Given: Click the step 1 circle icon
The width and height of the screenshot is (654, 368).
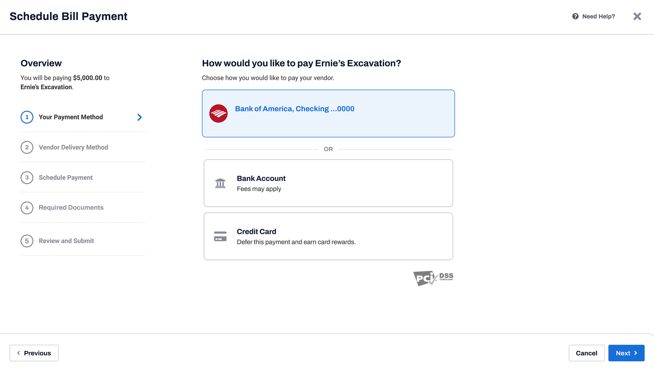Looking at the screenshot, I should (27, 117).
